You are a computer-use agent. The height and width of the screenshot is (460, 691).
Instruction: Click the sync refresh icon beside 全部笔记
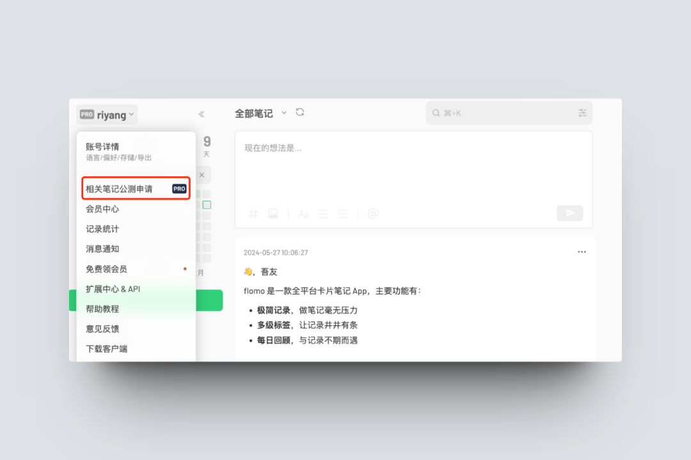point(300,112)
